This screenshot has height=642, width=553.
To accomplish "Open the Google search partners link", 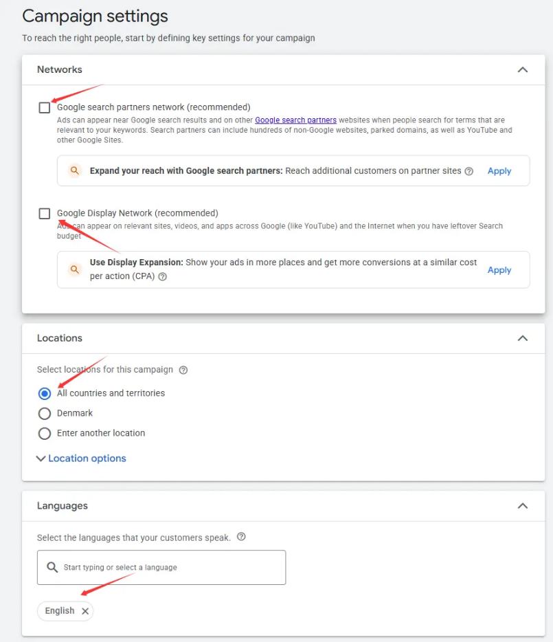I will tap(295, 120).
